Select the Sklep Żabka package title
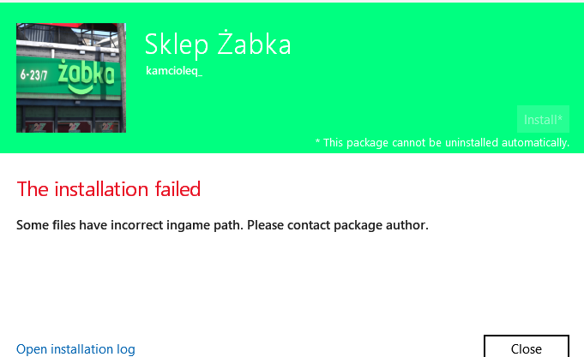Image resolution: width=584 pixels, height=357 pixels. (217, 45)
